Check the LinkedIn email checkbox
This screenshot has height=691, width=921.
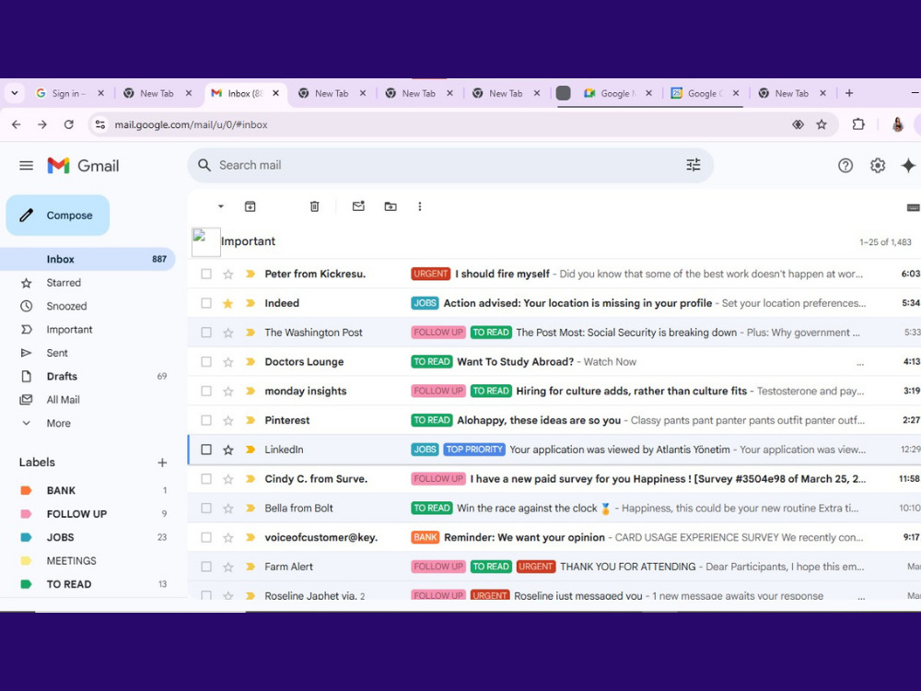206,450
